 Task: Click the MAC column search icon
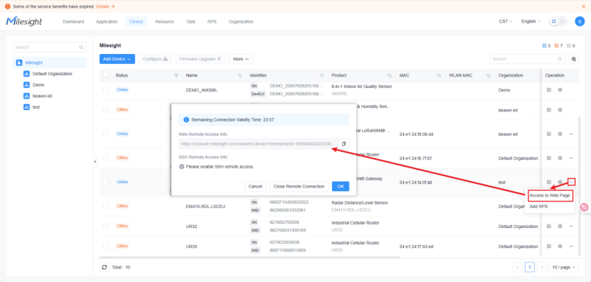[x=439, y=76]
